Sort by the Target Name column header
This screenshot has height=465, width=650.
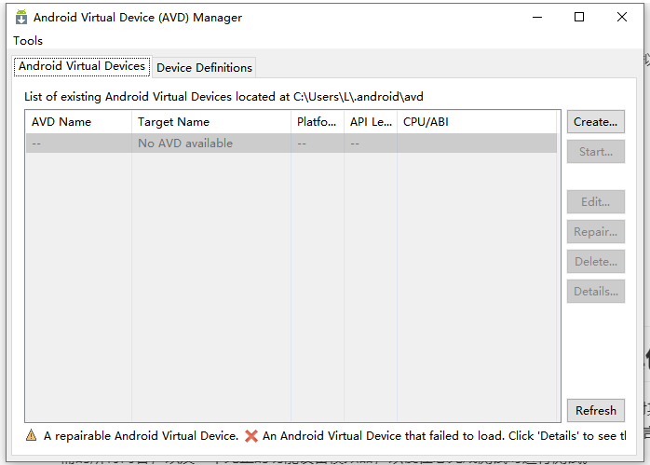click(x=211, y=122)
